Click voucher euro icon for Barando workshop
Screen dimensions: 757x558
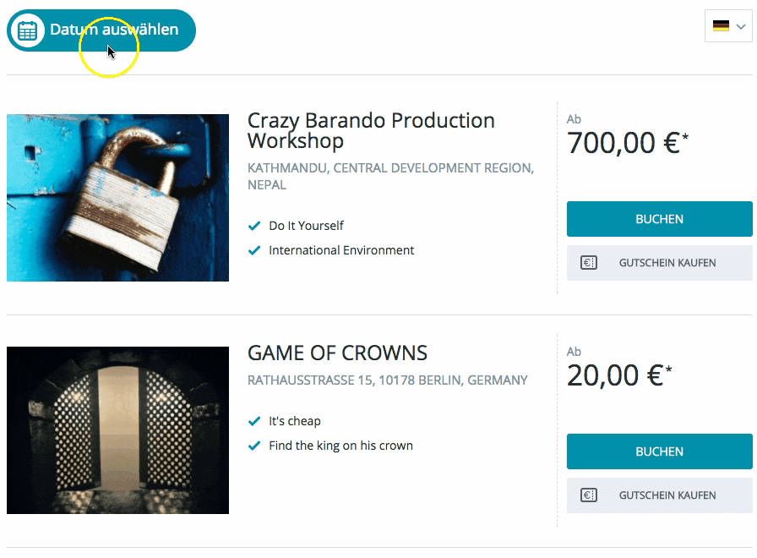tap(589, 263)
